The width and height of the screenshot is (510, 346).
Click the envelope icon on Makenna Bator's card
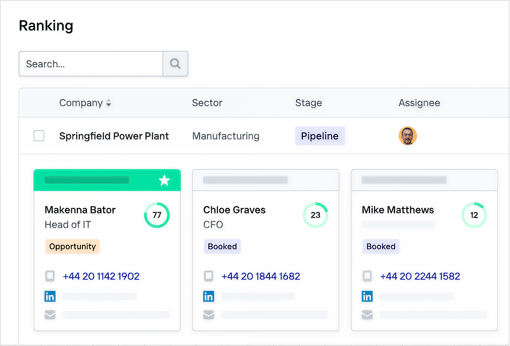tap(50, 315)
